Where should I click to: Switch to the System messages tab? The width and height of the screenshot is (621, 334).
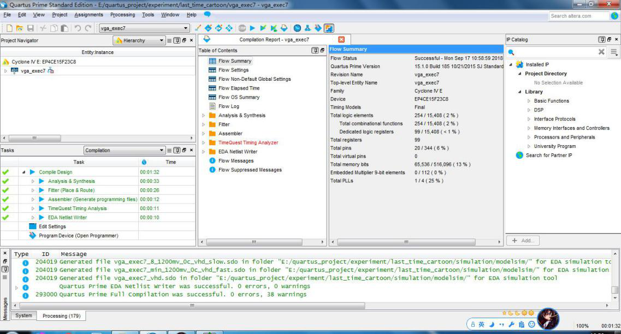tap(24, 315)
